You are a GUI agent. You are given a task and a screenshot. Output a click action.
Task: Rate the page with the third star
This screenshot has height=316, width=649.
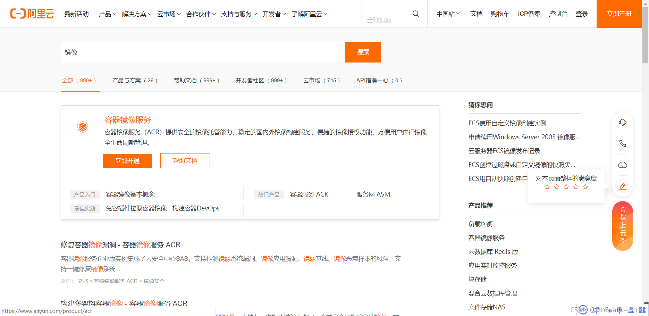click(566, 187)
